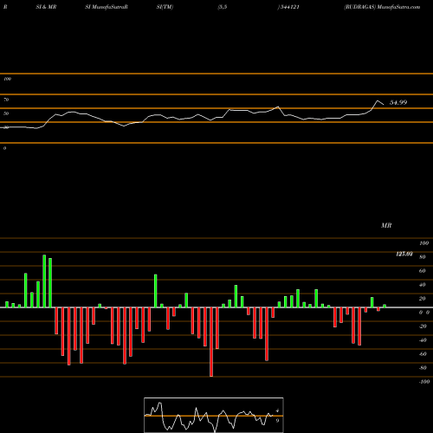Click the MR axis label -60

click(x=423, y=354)
